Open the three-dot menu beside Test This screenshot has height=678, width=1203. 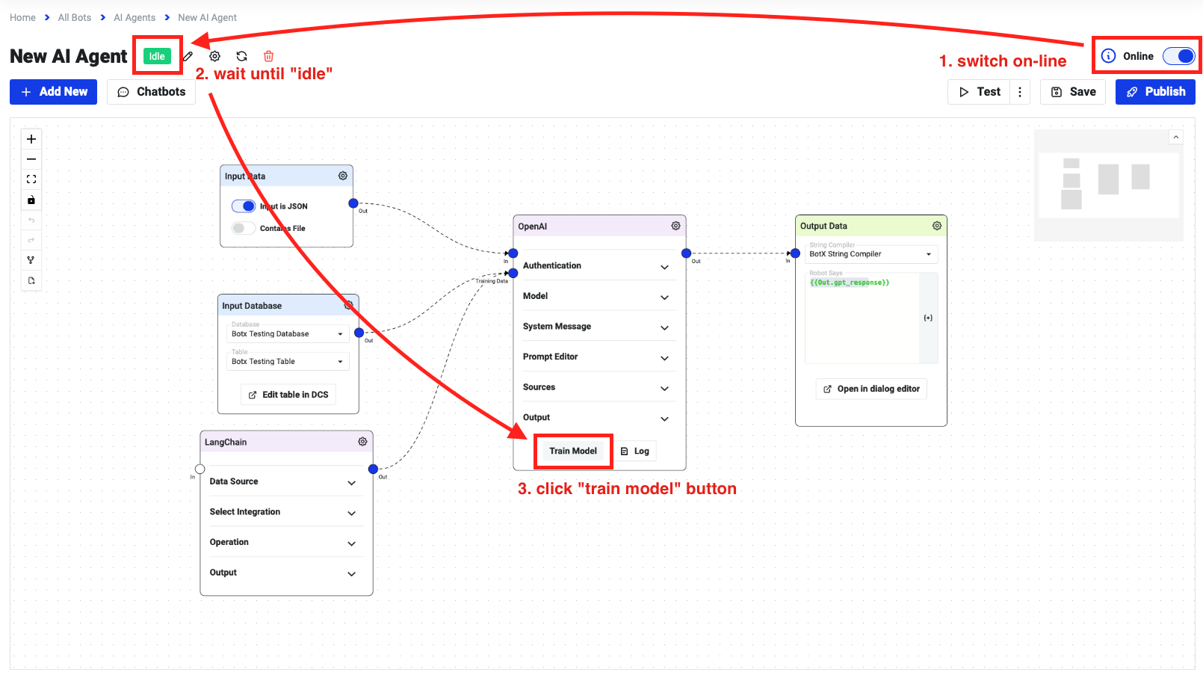tap(1021, 91)
